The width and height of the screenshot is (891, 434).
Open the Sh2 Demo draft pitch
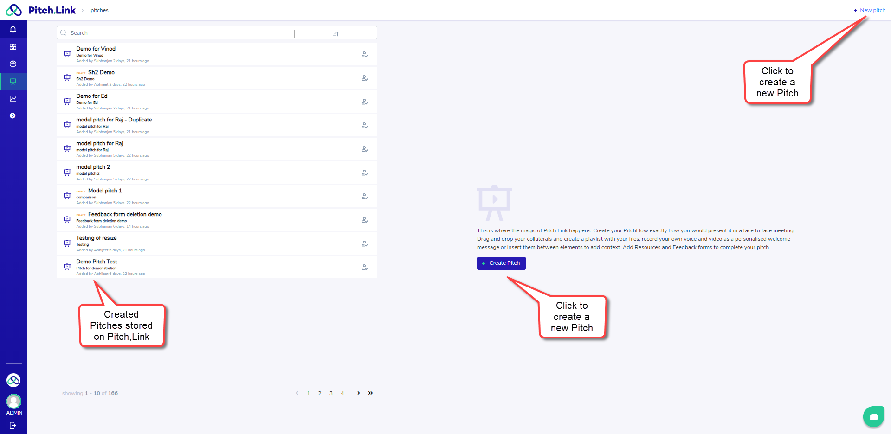101,73
